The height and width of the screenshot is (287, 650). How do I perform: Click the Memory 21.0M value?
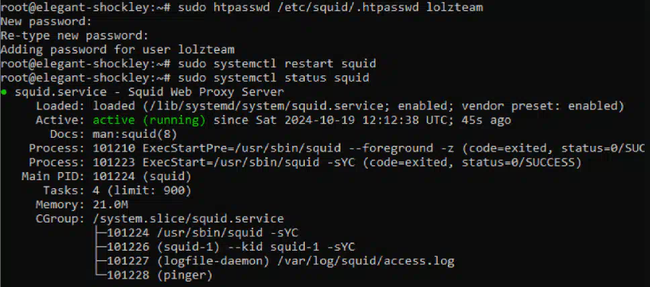click(110, 205)
